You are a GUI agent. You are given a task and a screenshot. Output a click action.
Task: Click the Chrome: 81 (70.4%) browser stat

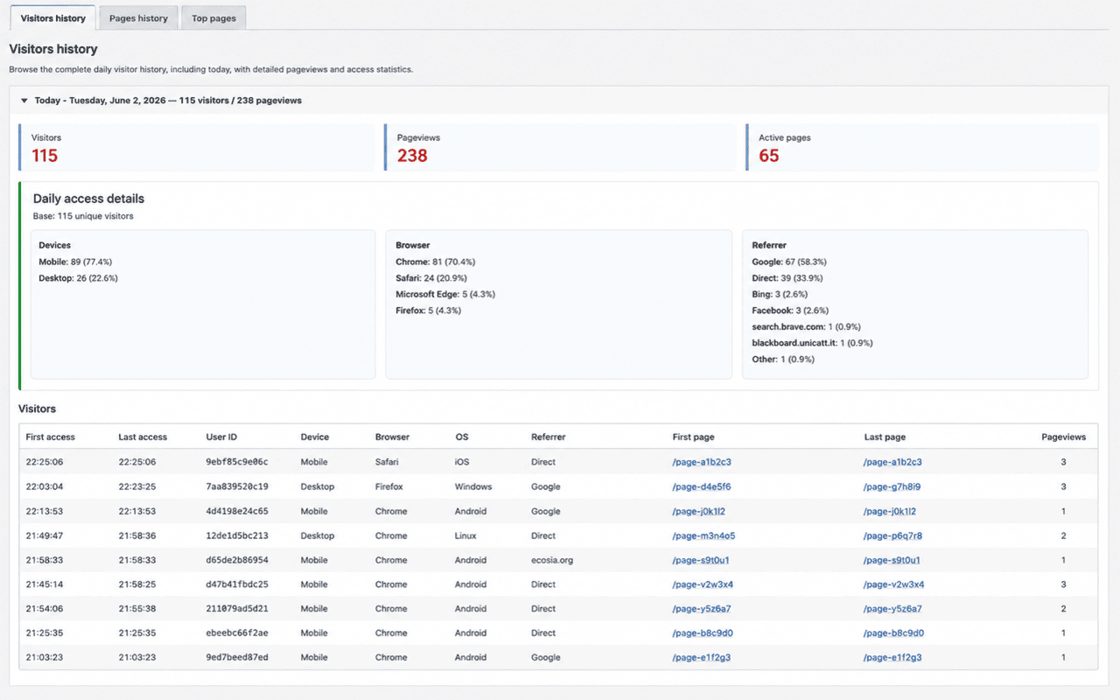point(435,262)
